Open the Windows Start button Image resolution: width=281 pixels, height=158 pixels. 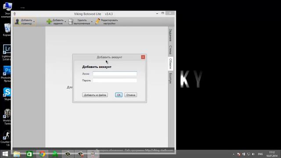coord(5,154)
